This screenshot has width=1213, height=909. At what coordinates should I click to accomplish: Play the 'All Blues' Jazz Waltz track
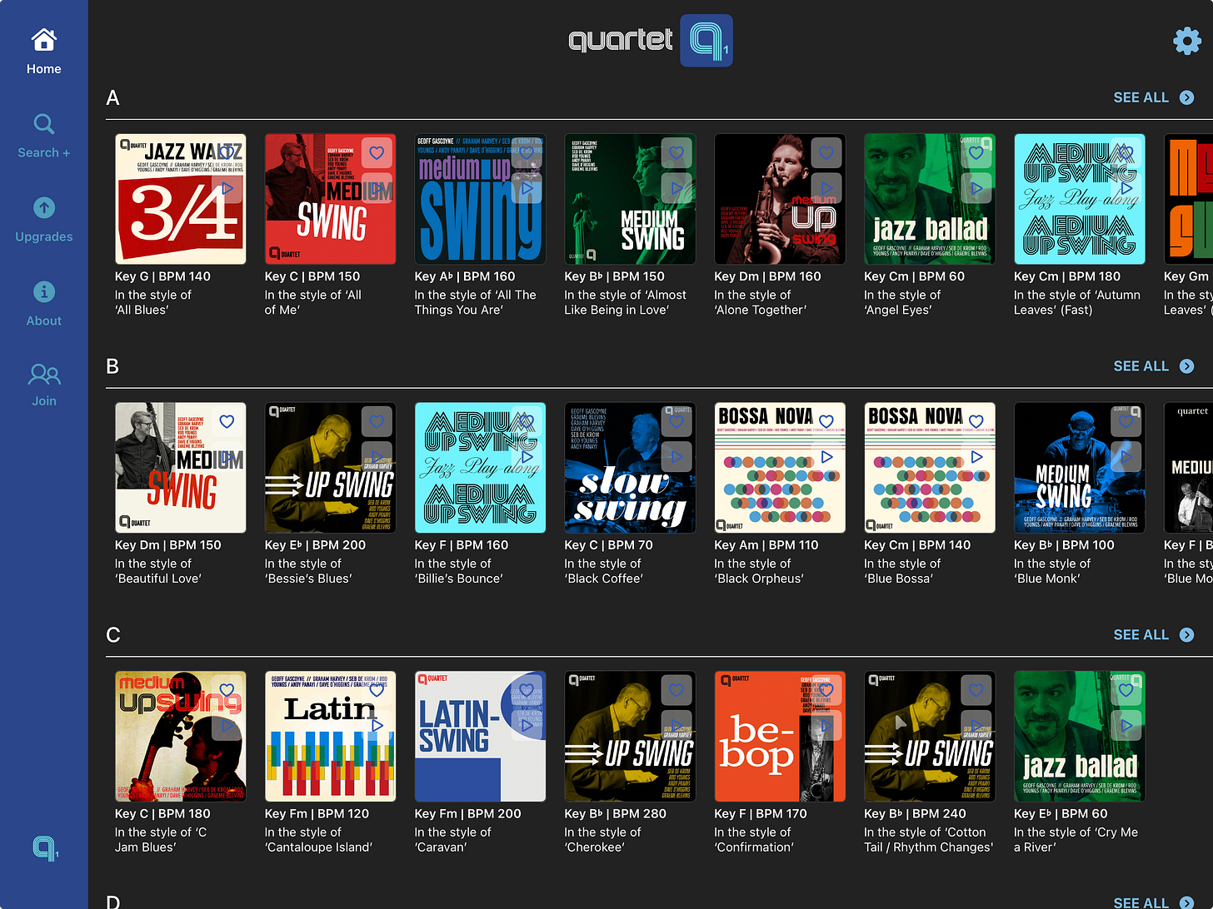click(227, 189)
